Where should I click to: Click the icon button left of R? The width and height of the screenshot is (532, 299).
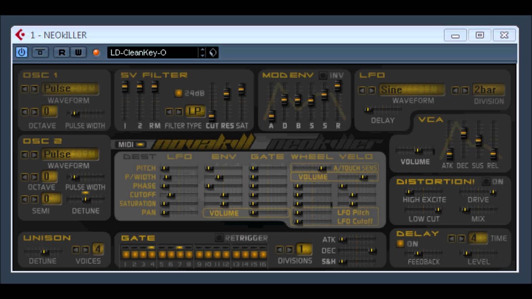40,52
